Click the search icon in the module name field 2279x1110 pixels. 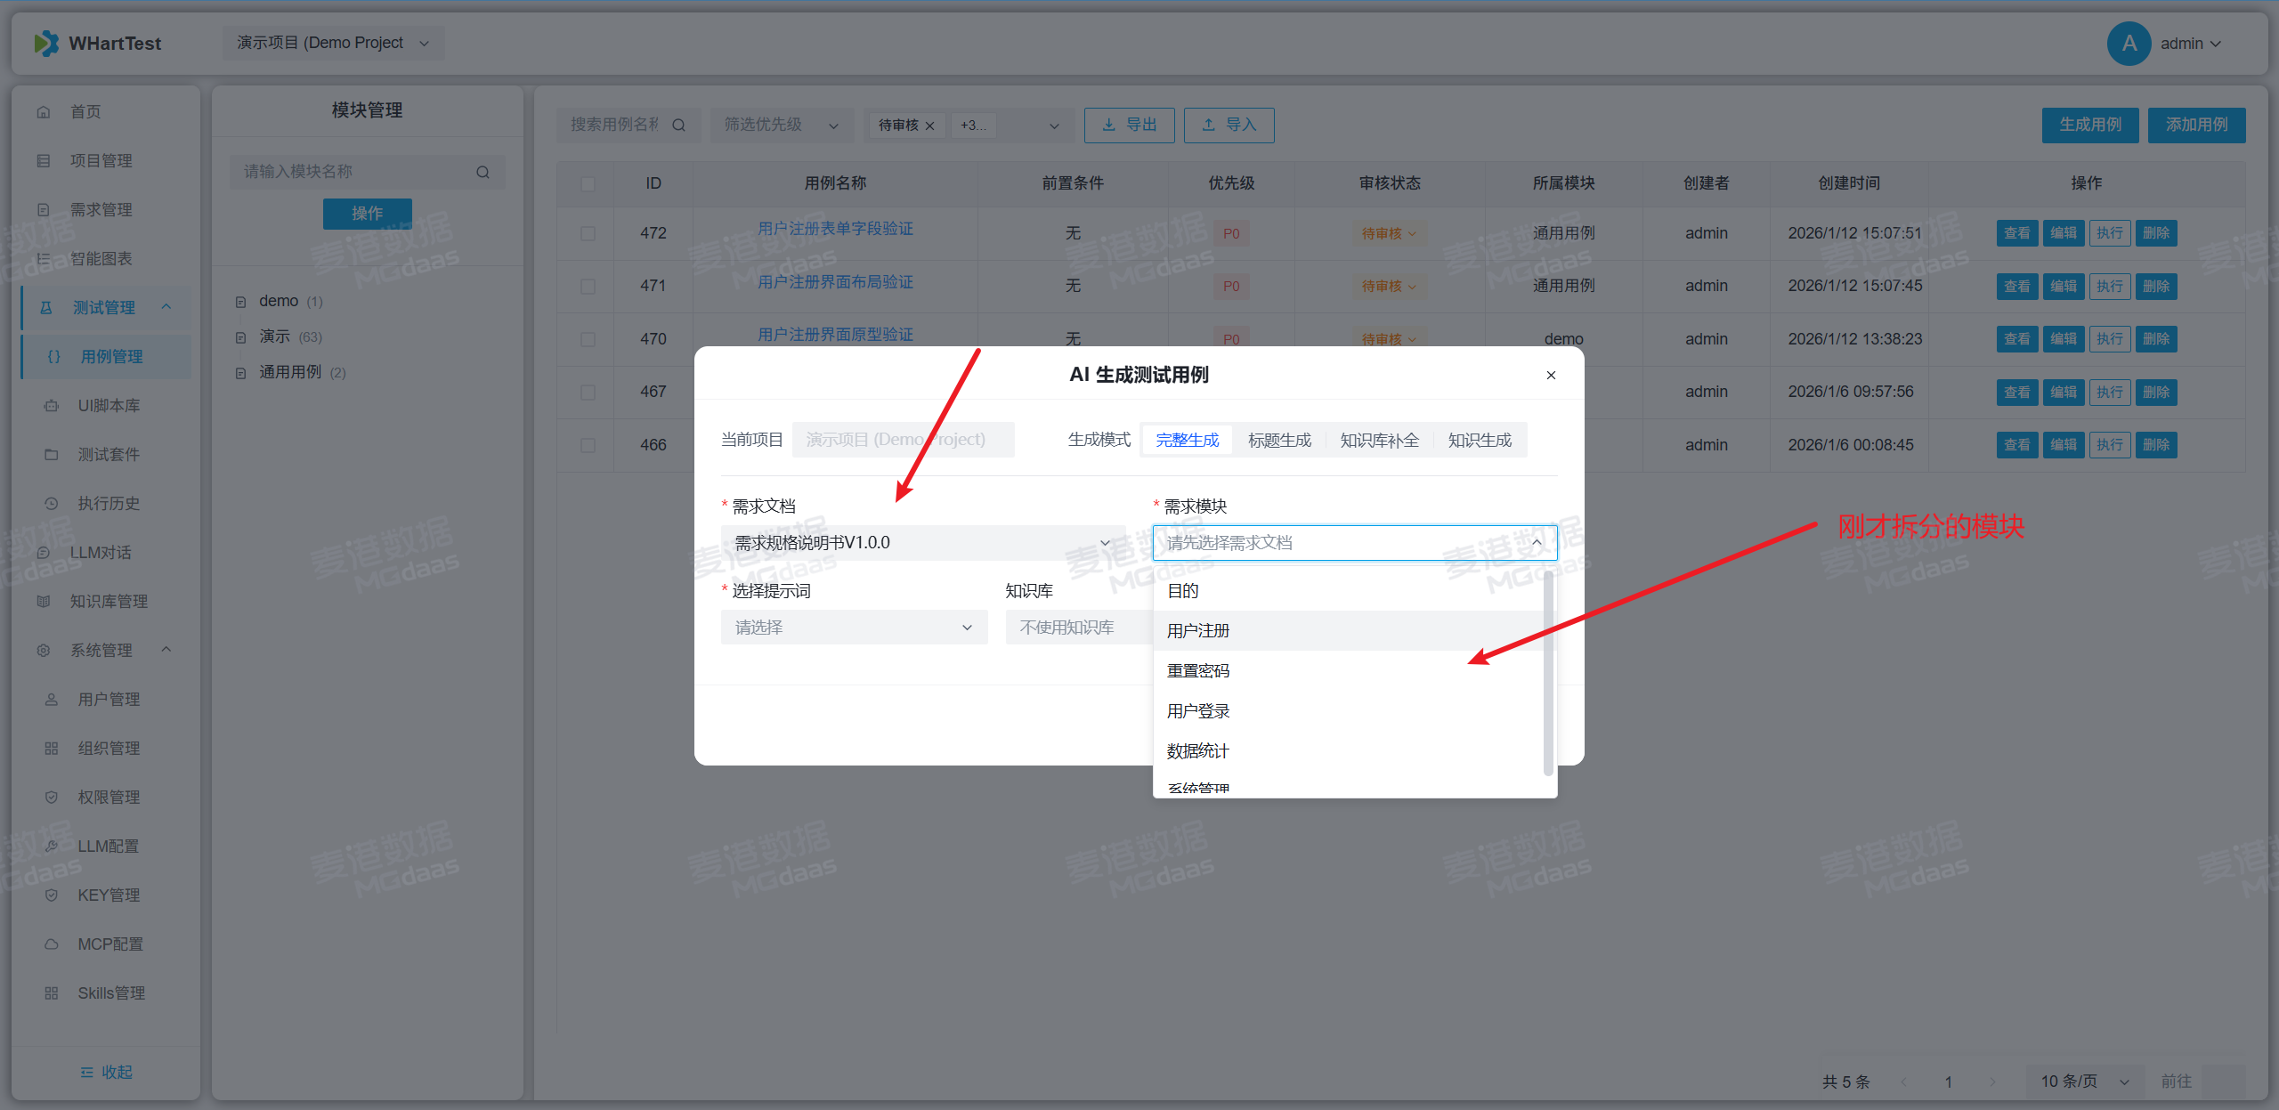[x=483, y=172]
